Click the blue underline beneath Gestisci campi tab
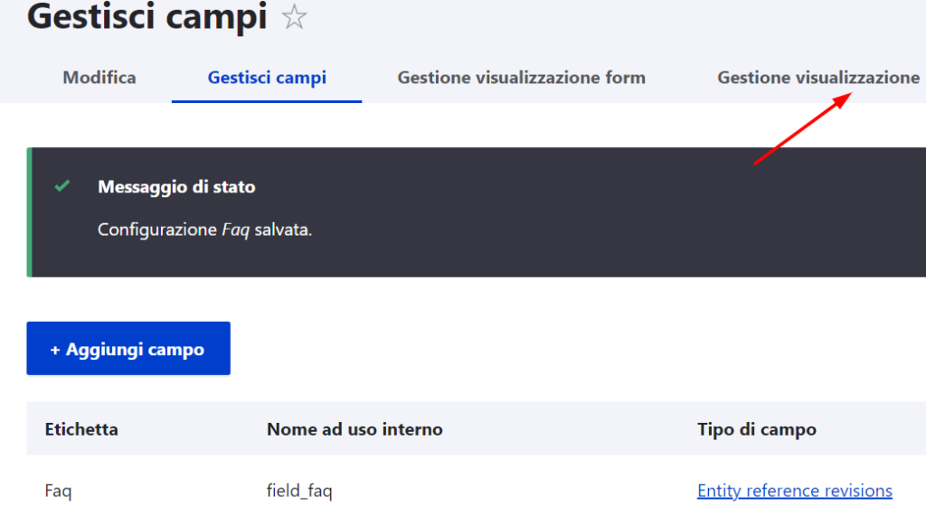This screenshot has width=926, height=525. [266, 102]
